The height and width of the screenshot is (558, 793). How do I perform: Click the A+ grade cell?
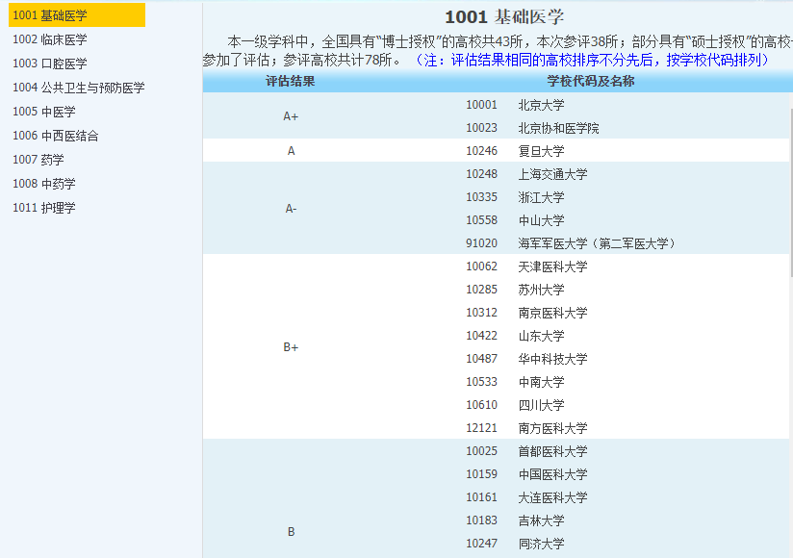click(x=291, y=116)
